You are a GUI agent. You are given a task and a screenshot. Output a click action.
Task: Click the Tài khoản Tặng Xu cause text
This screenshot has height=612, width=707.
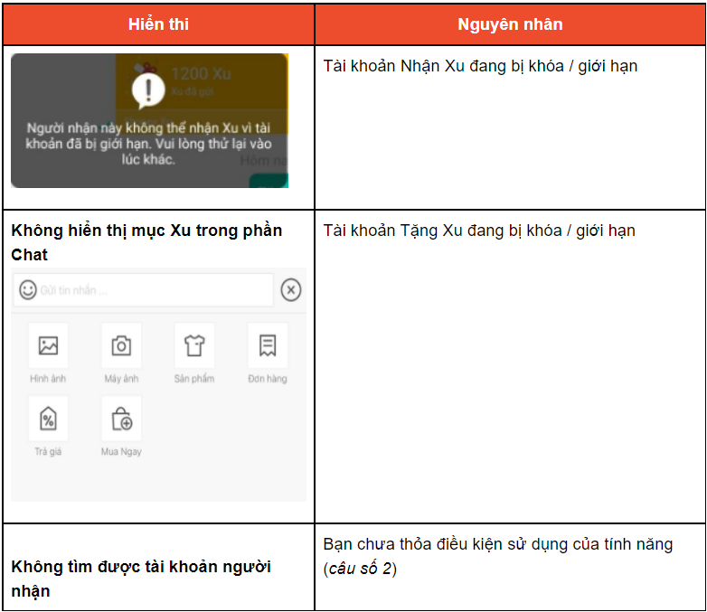point(479,231)
